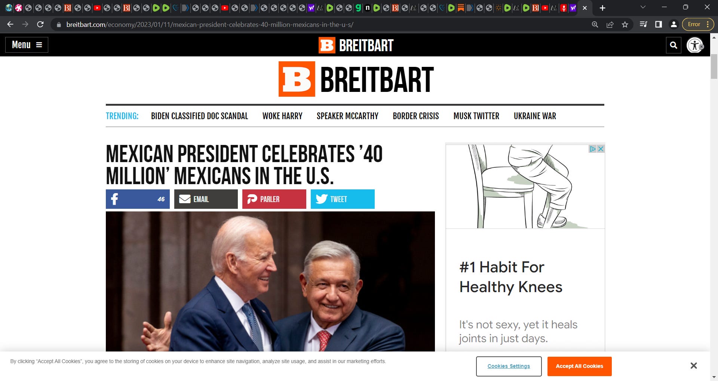Click the AdChoices triangle icon on the ad

[593, 149]
